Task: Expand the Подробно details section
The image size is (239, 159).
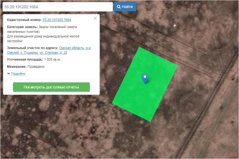Action: coord(18,74)
